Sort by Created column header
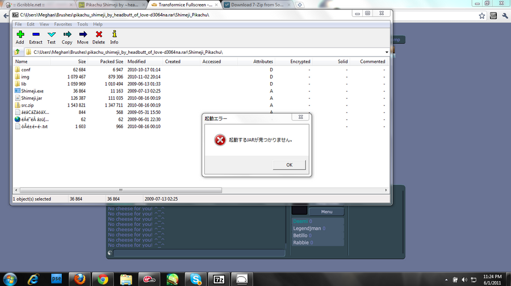Screen dimensions: 511x286 pyautogui.click(x=181, y=61)
